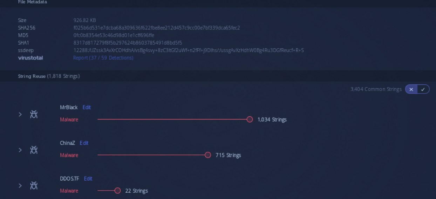436x199 pixels.
Task: Click the DDOS.TF malware bug icon
Action: 34,185
